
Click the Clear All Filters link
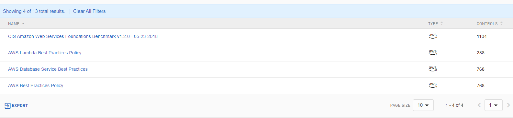89,11
